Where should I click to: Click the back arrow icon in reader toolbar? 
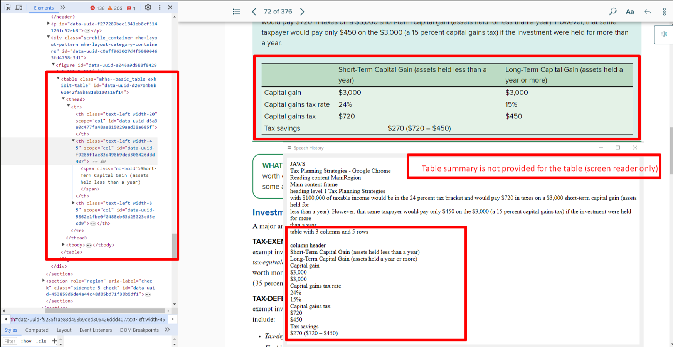[x=648, y=12]
